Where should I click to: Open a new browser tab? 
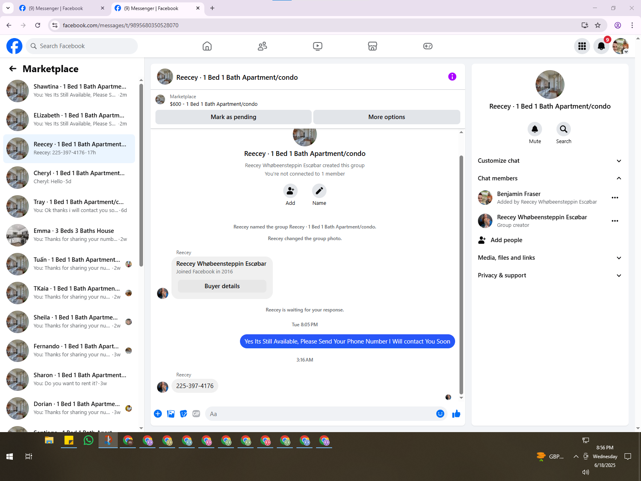(x=212, y=8)
